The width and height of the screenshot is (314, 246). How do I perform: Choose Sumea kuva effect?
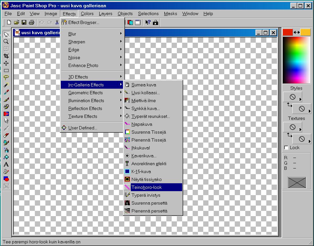point(153,85)
